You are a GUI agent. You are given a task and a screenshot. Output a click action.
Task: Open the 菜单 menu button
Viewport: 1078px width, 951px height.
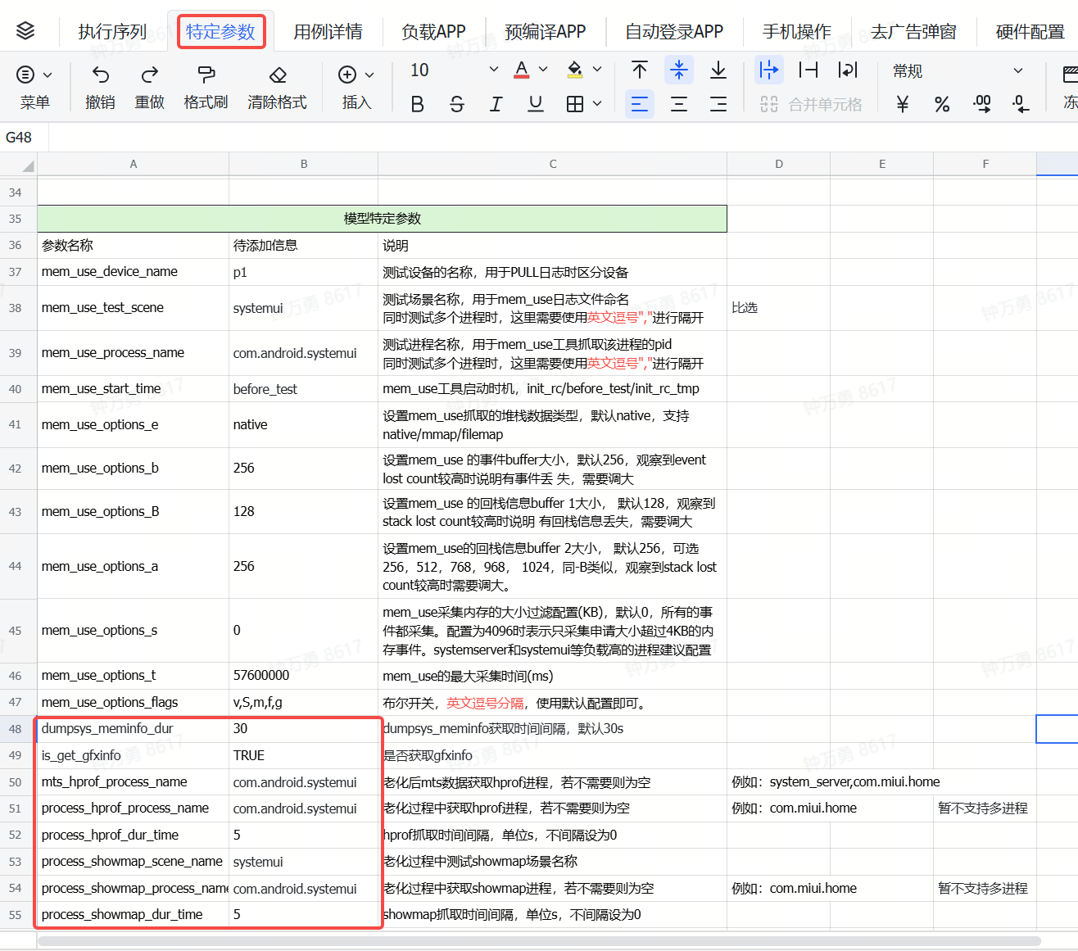pyautogui.click(x=34, y=88)
